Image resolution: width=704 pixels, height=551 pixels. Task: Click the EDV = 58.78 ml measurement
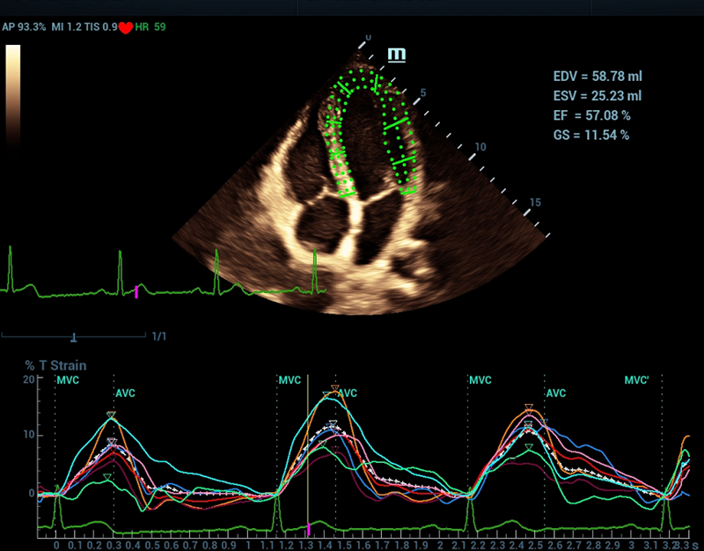pos(598,76)
